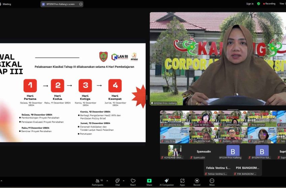Screen dimensions: 286x188
Task: Select the Supe W BPSD participant tile
Action: click(204, 119)
